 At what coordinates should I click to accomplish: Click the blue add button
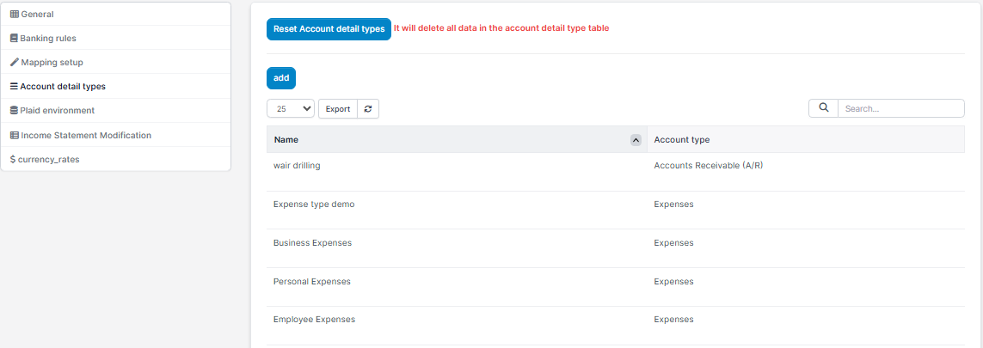coord(281,78)
